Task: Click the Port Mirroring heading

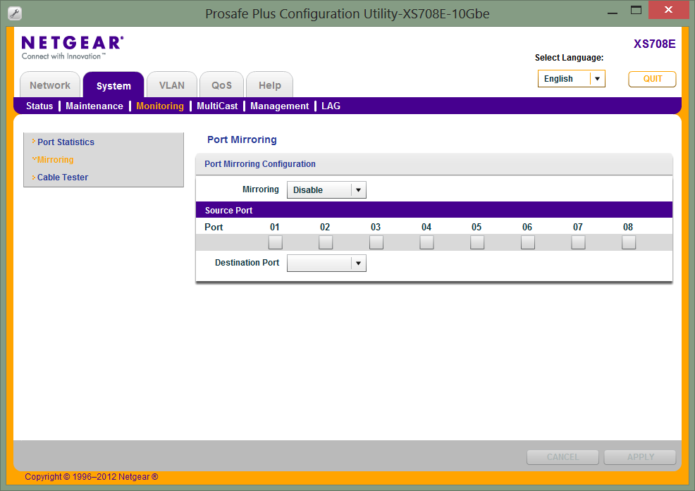Action: coord(242,139)
